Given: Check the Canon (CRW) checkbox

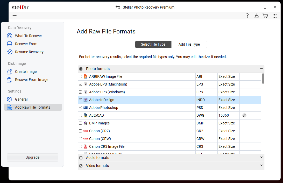Looking at the screenshot, I should [80, 139].
